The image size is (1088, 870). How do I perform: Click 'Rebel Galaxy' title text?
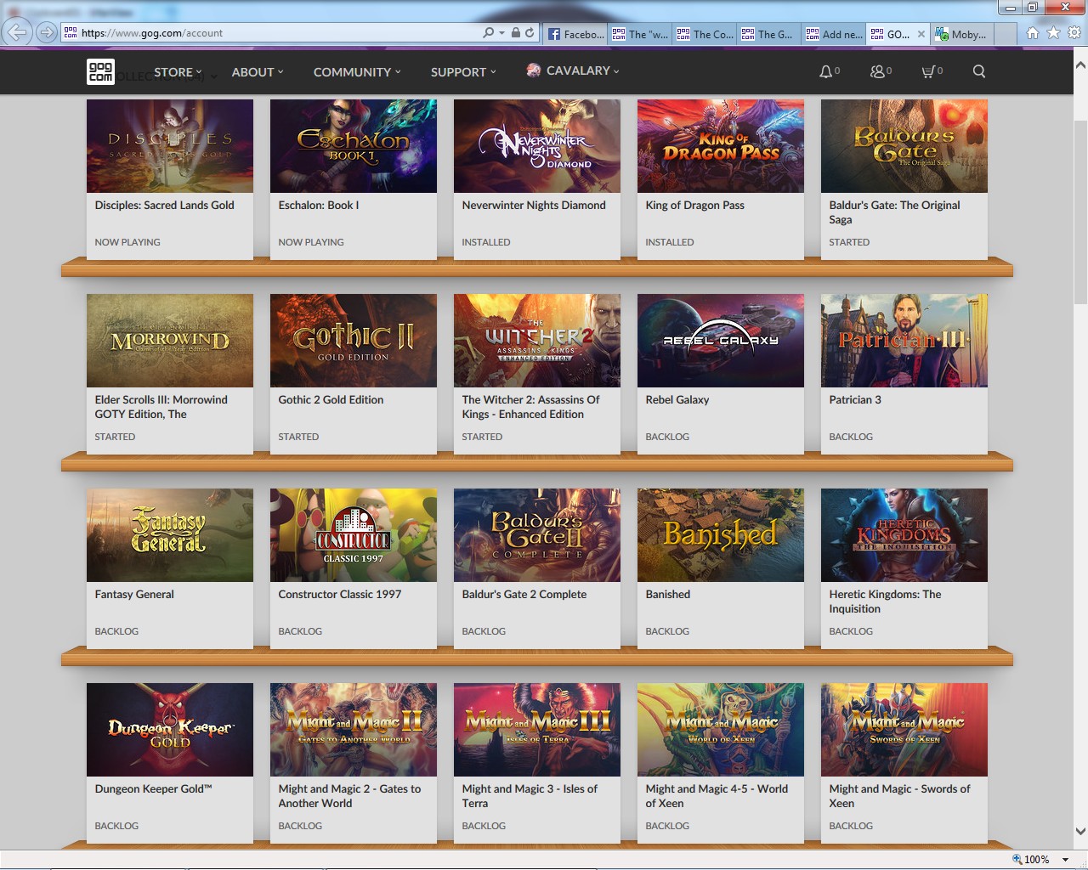pos(677,400)
